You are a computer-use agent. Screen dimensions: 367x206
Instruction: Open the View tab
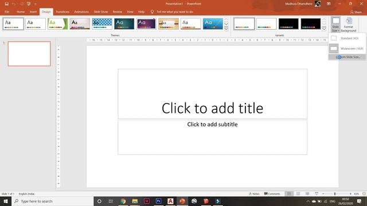click(130, 11)
